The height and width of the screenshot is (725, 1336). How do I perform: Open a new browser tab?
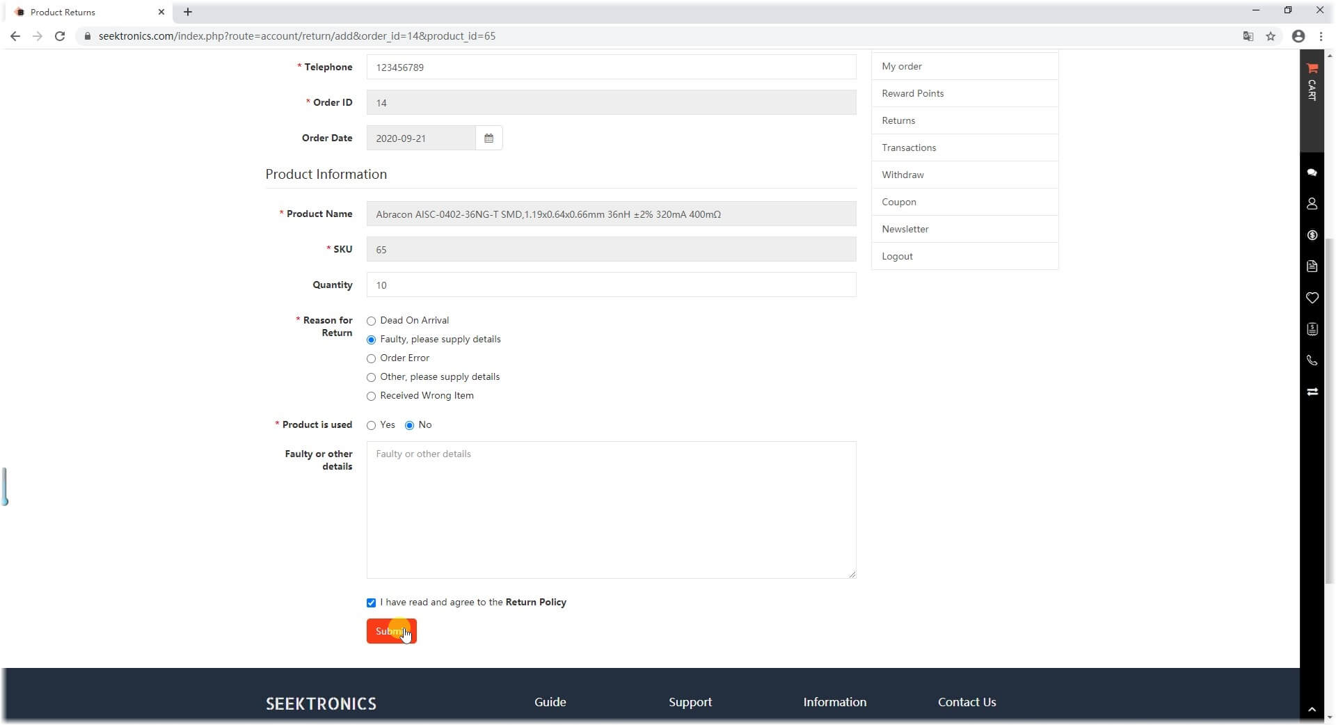coord(188,12)
